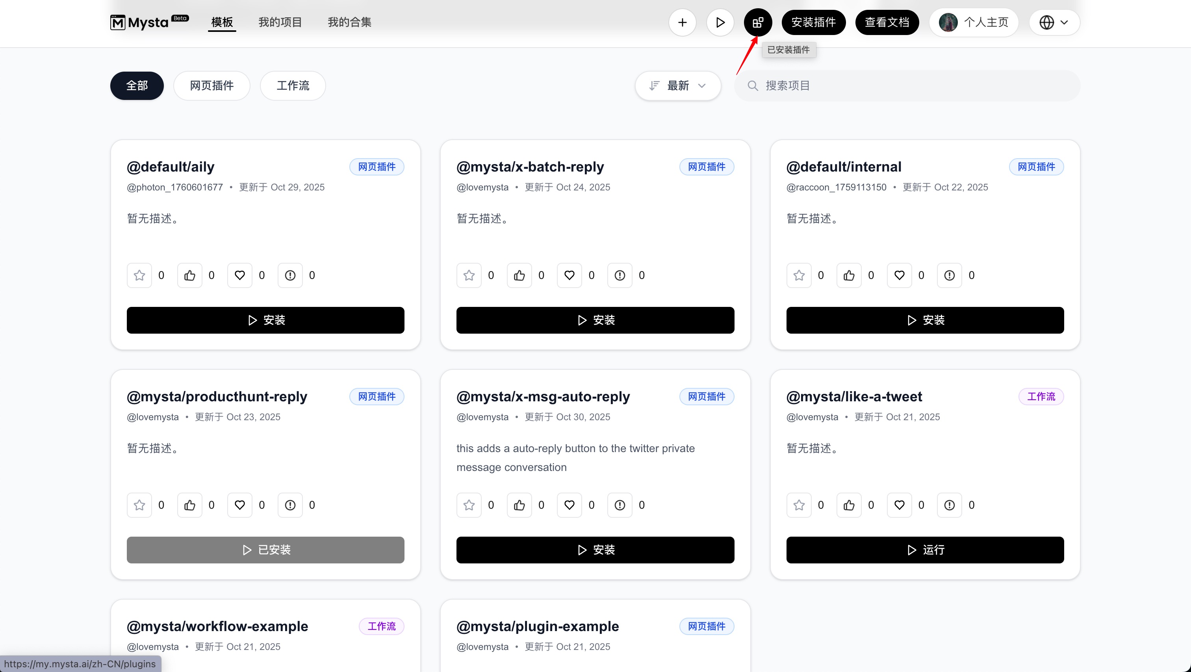Open the installed plugins grid icon
The height and width of the screenshot is (672, 1191).
[x=757, y=22]
